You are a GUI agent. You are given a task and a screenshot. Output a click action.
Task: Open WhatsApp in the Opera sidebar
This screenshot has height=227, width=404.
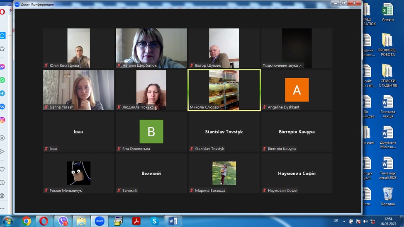2,80
